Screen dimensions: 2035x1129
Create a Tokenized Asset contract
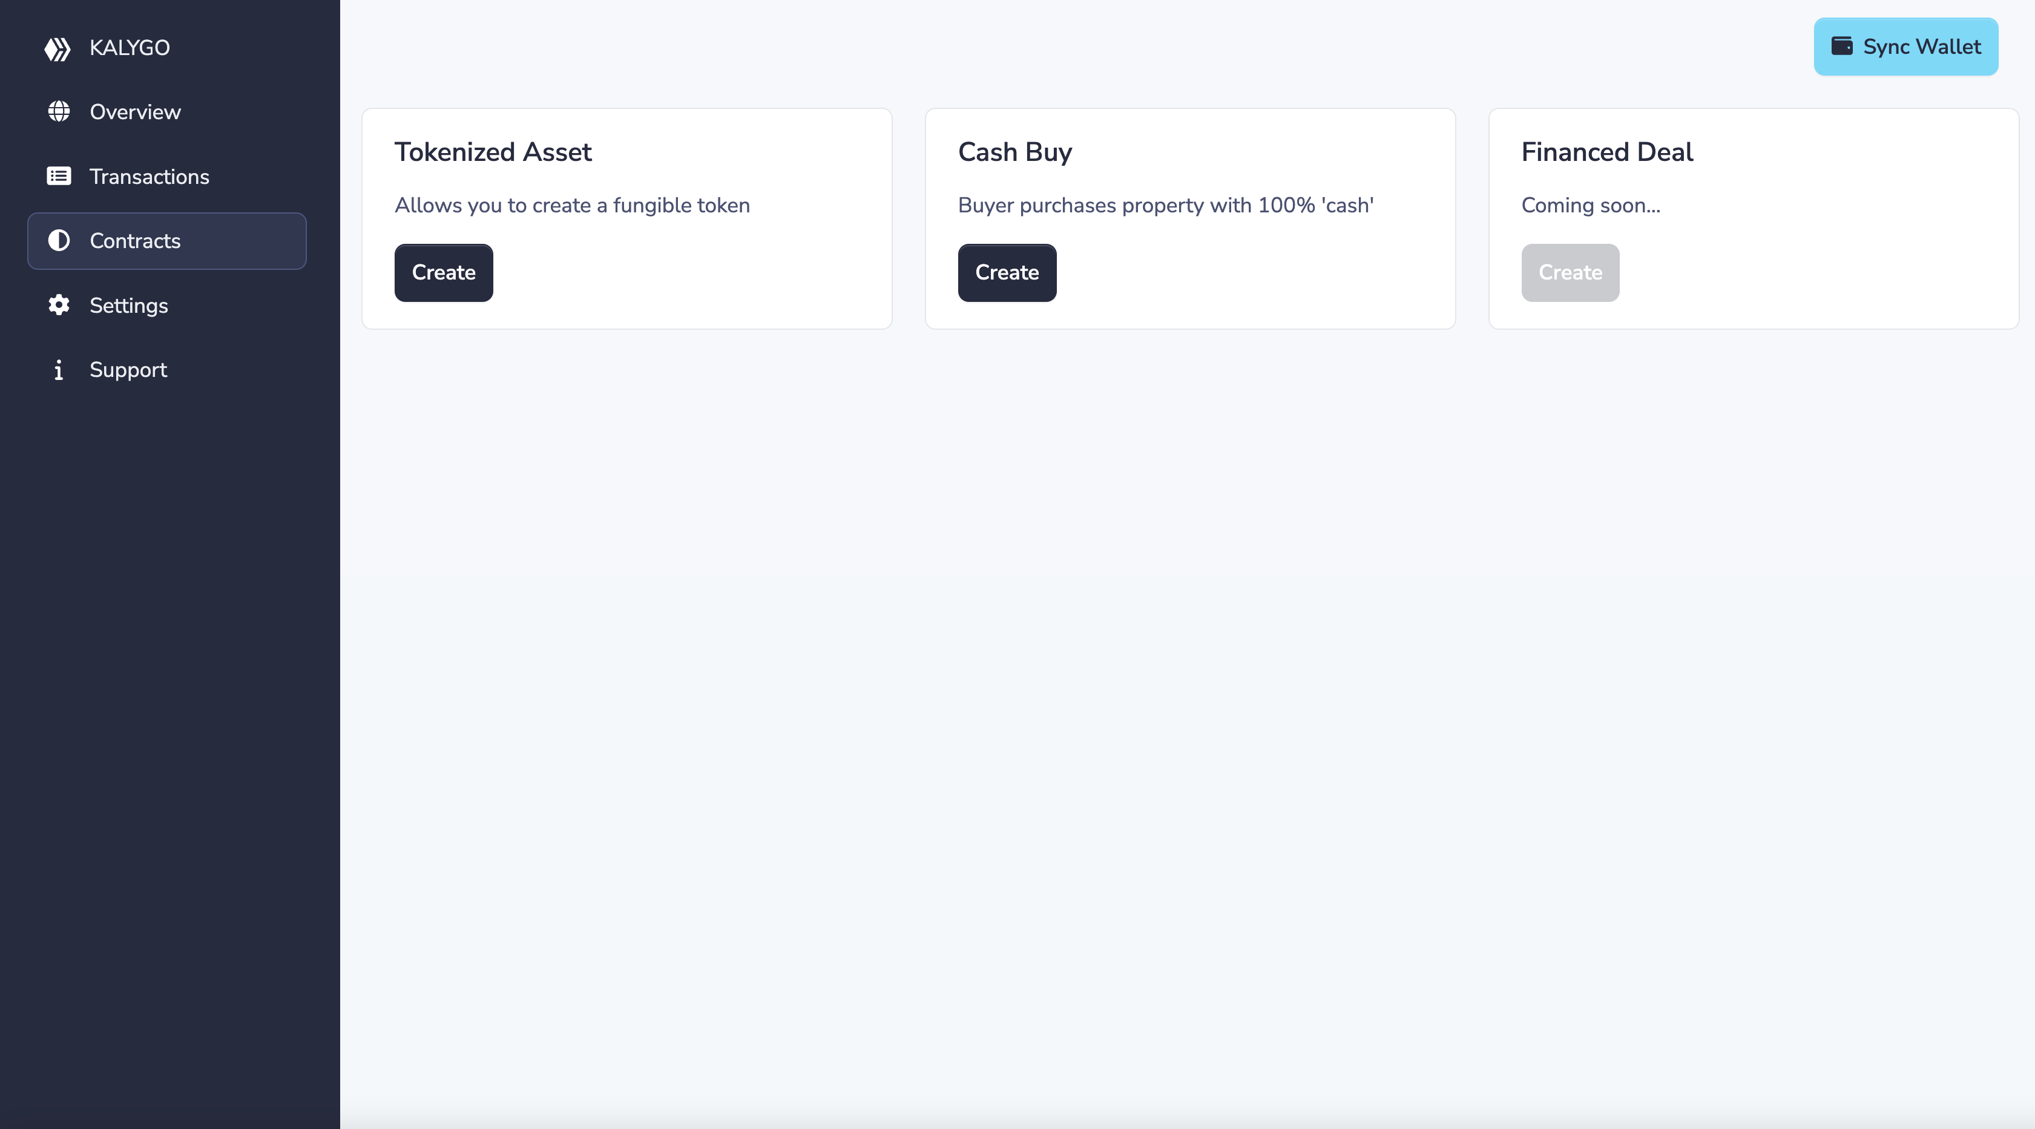coord(443,272)
